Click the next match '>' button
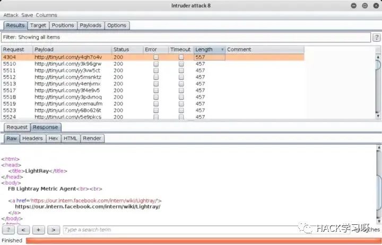The image size is (382, 245). [x=53, y=230]
